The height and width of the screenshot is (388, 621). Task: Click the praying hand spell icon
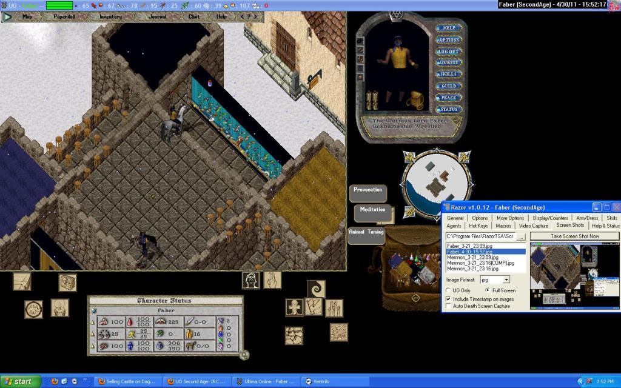[x=272, y=280]
